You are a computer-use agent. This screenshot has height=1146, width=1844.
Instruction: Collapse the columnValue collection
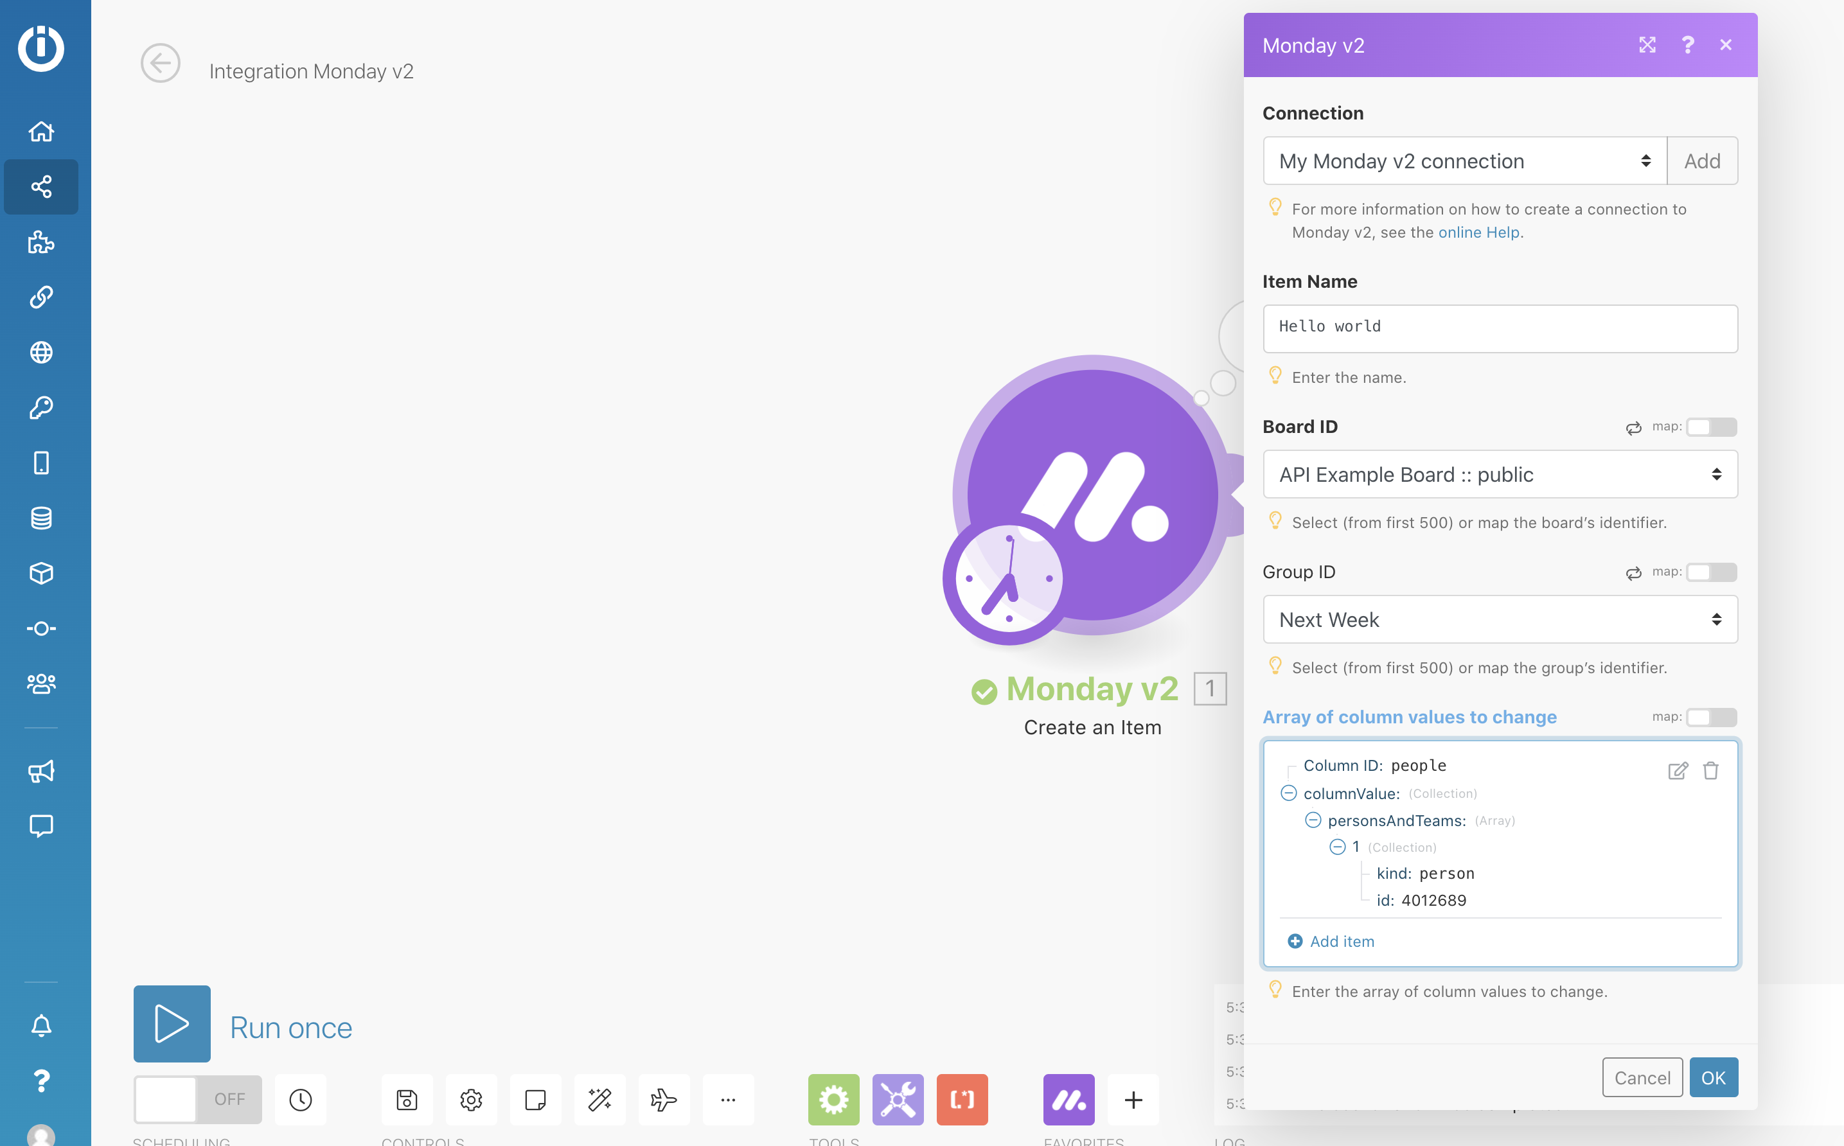pyautogui.click(x=1288, y=793)
